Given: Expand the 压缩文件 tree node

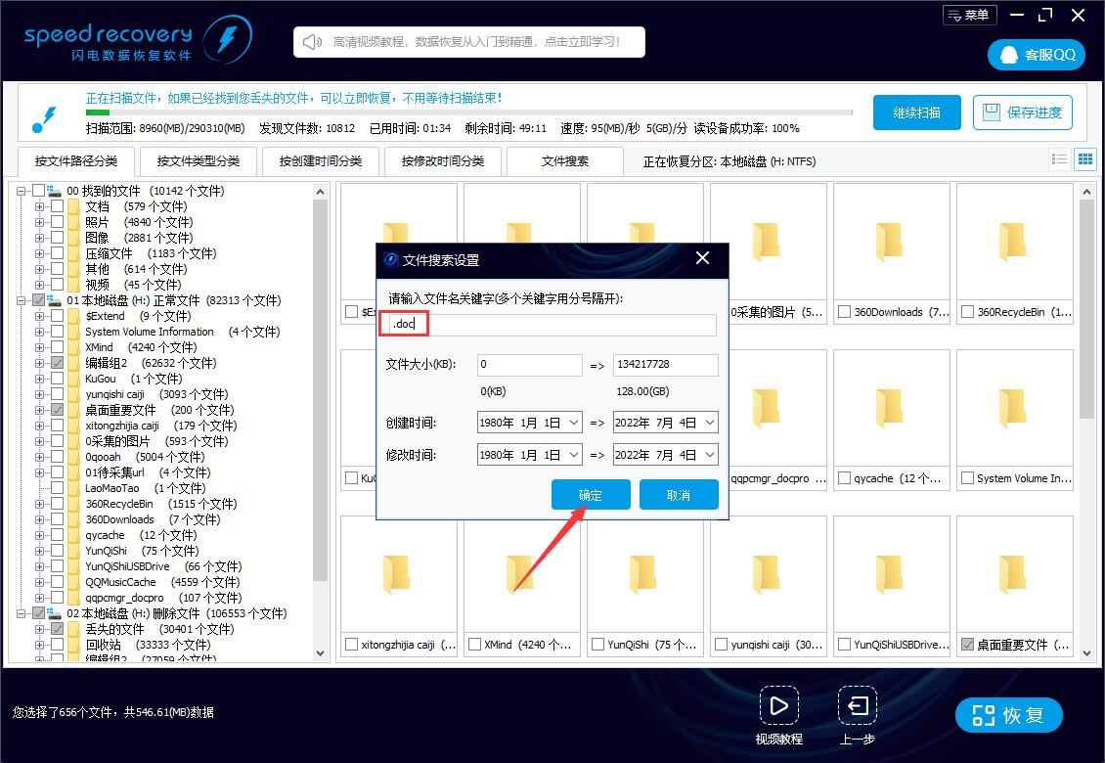Looking at the screenshot, I should pyautogui.click(x=39, y=253).
